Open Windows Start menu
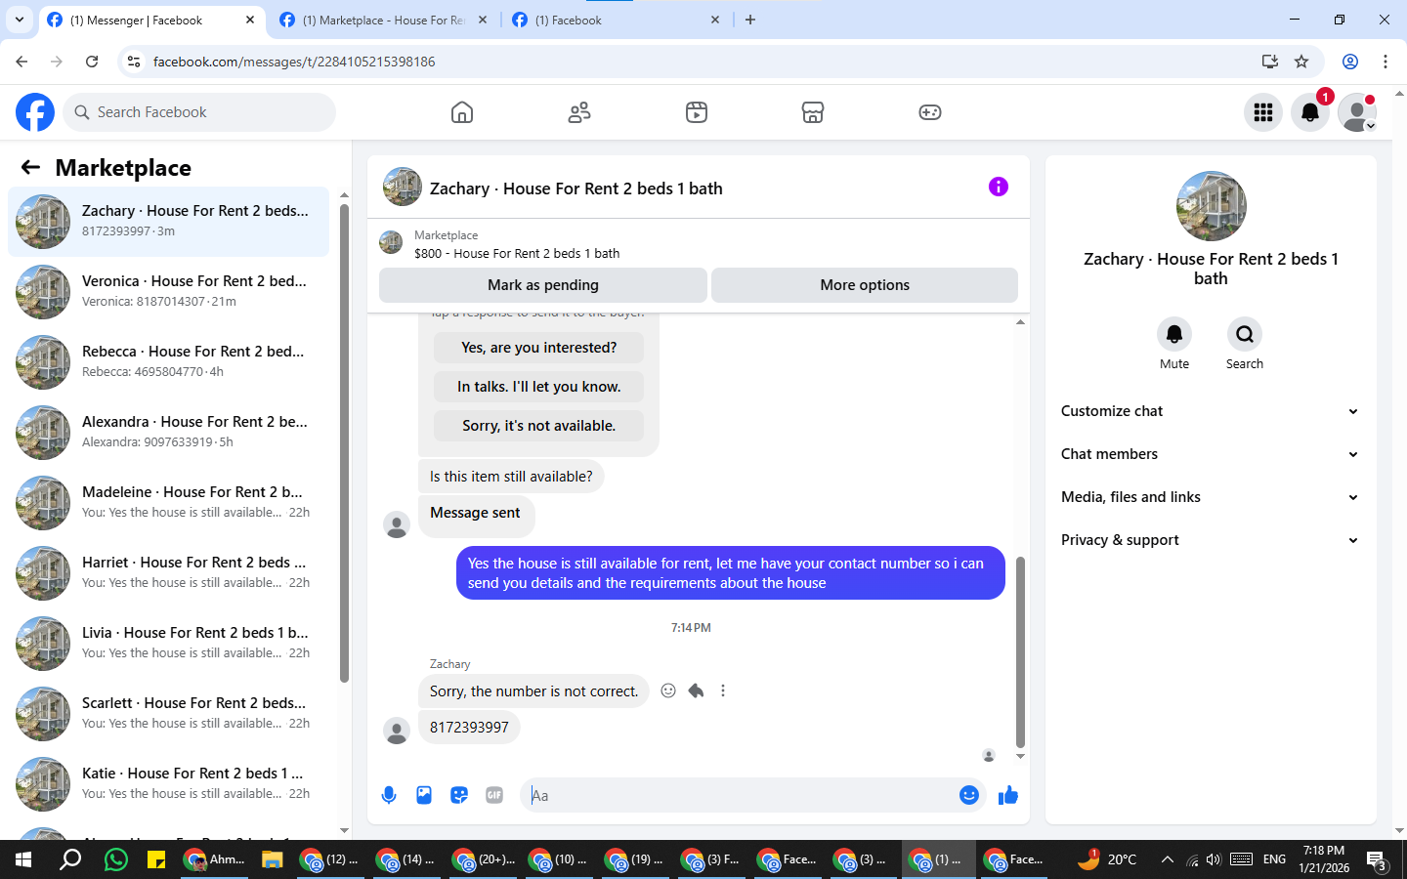 [23, 859]
